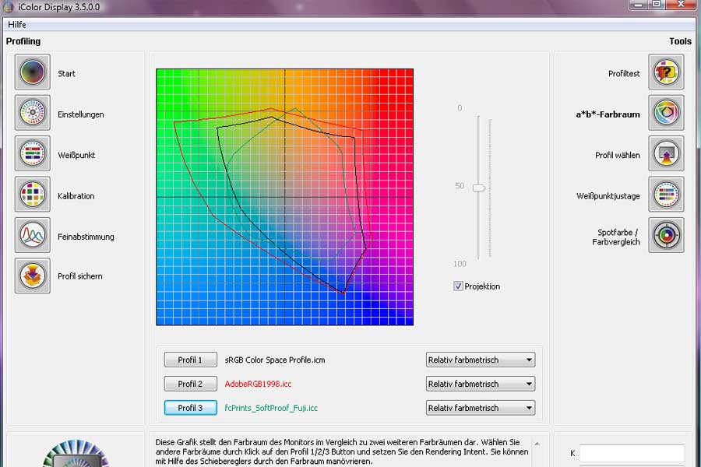This screenshot has width=701, height=467.
Task: Click the Profil 2 button
Action: coord(191,384)
